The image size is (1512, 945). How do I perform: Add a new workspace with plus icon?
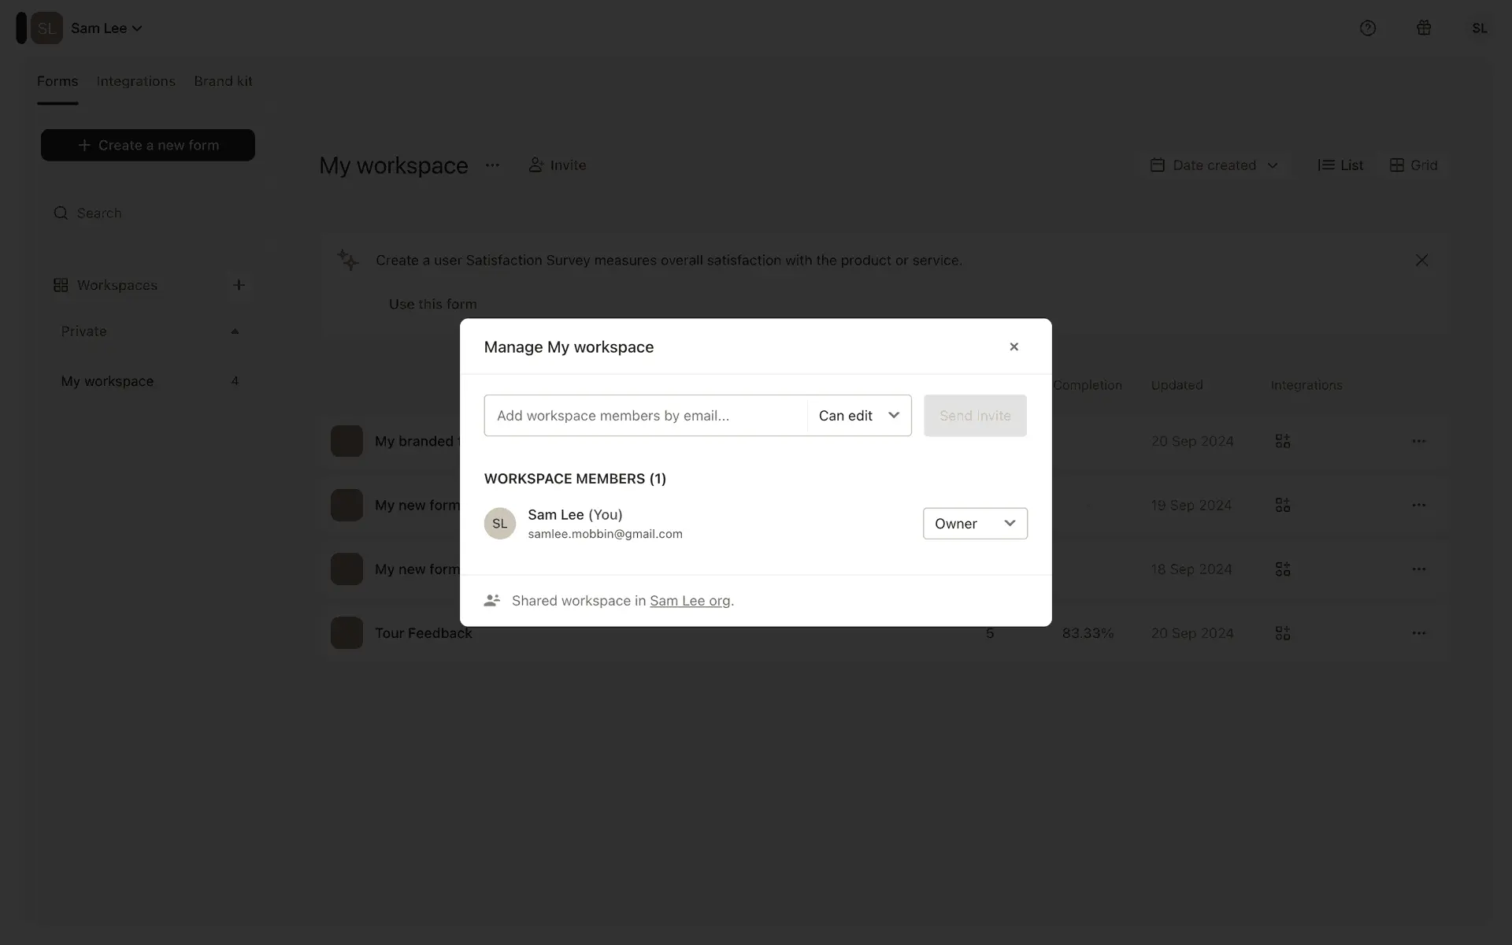(x=239, y=285)
